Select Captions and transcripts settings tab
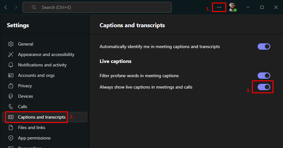Screen dimensions: 283x148 pos(42,117)
